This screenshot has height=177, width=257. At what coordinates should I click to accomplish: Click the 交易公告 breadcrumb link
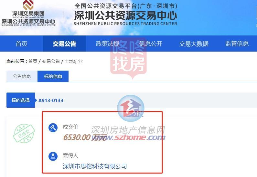pyautogui.click(x=51, y=62)
